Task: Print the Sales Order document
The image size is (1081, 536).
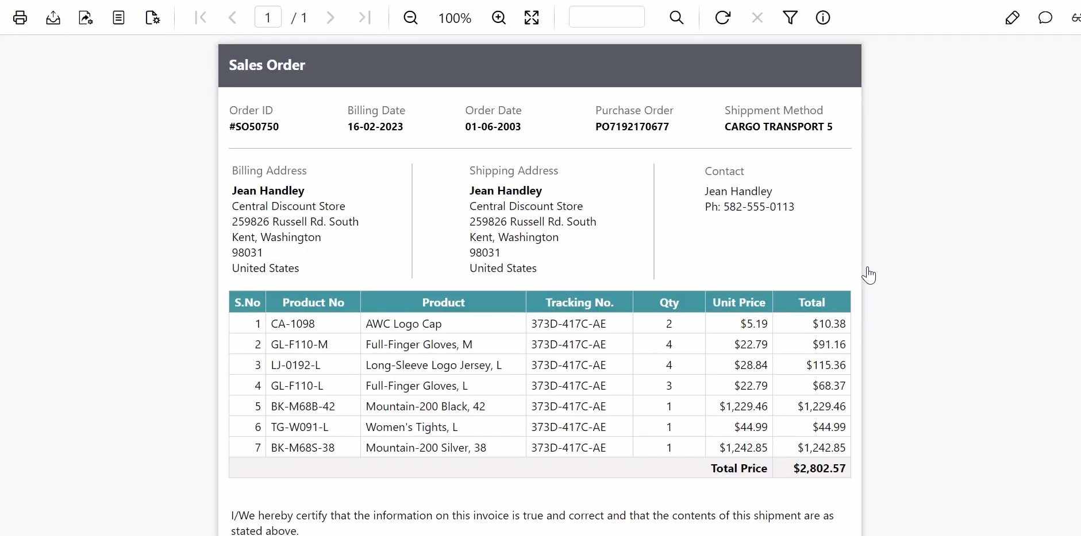Action: [20, 17]
